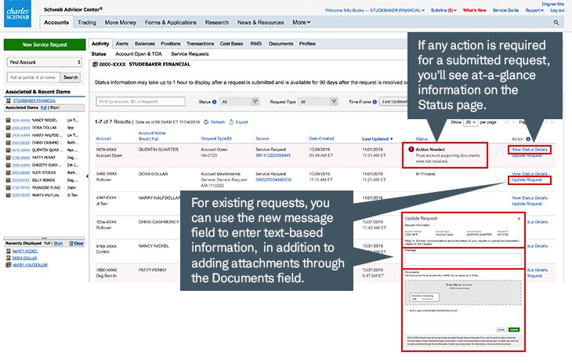Switch to the Documents sub-tab
The image size is (572, 363).
click(x=281, y=43)
